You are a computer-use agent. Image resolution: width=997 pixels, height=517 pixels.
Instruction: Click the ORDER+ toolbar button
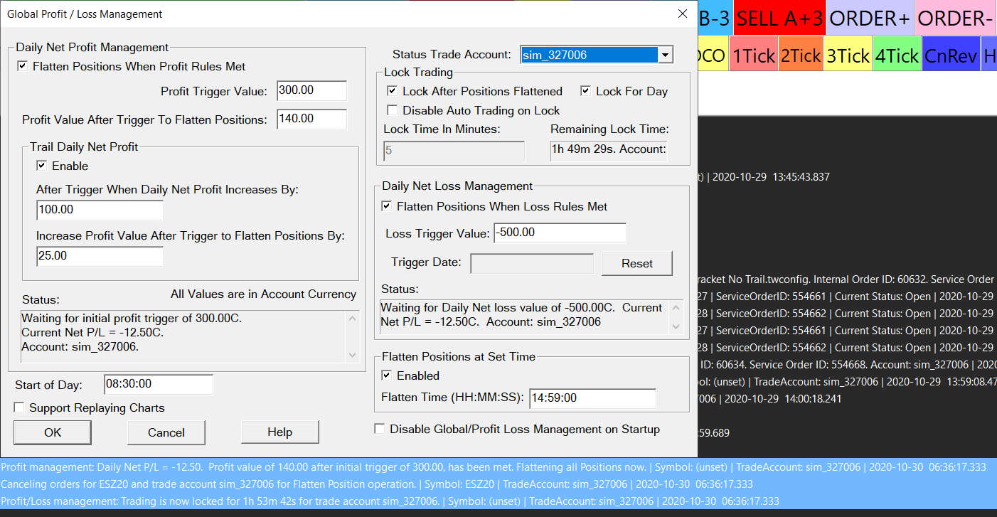870,18
